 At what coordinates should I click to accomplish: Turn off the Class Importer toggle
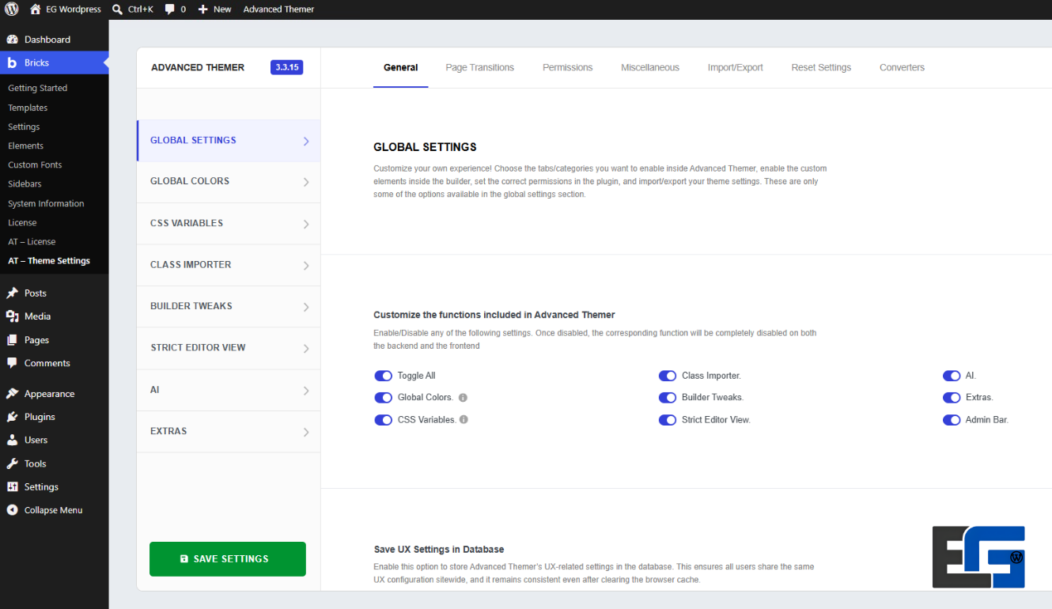pyautogui.click(x=668, y=376)
